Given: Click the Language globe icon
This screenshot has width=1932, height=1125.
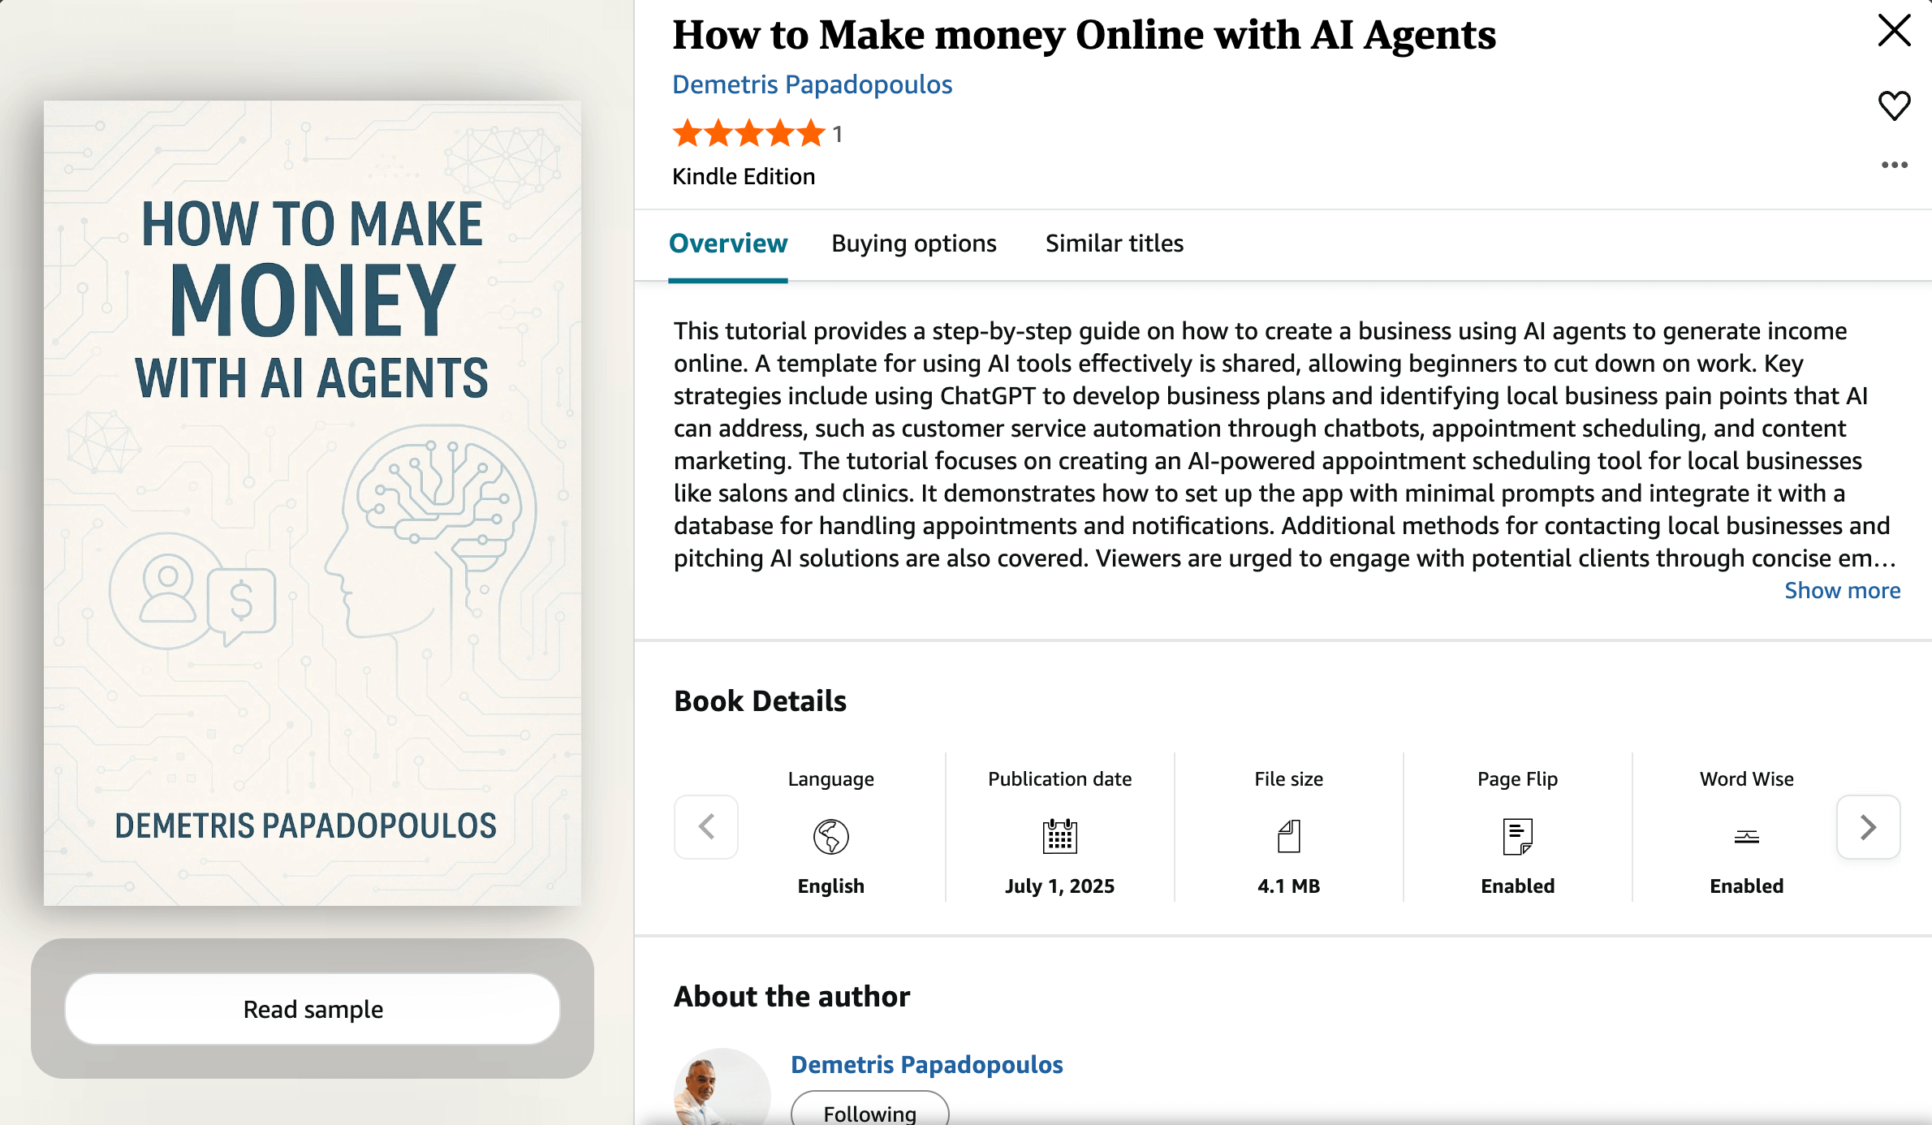Looking at the screenshot, I should (830, 836).
